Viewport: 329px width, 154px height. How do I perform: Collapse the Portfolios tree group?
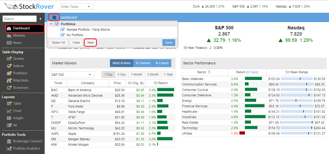(x=51, y=24)
